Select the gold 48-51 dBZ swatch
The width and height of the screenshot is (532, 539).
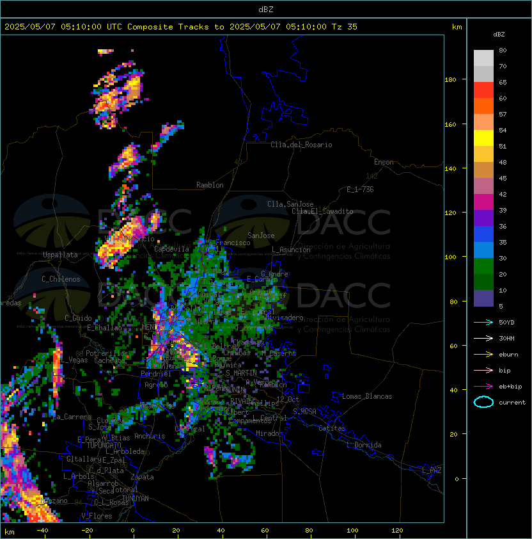coord(483,154)
